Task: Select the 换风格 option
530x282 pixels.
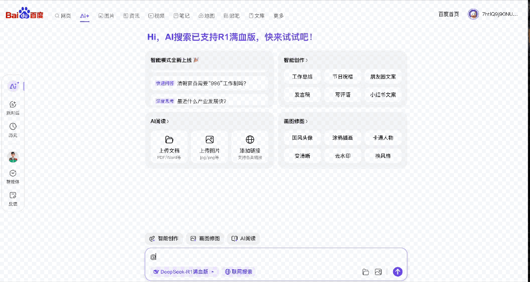Action: click(383, 156)
